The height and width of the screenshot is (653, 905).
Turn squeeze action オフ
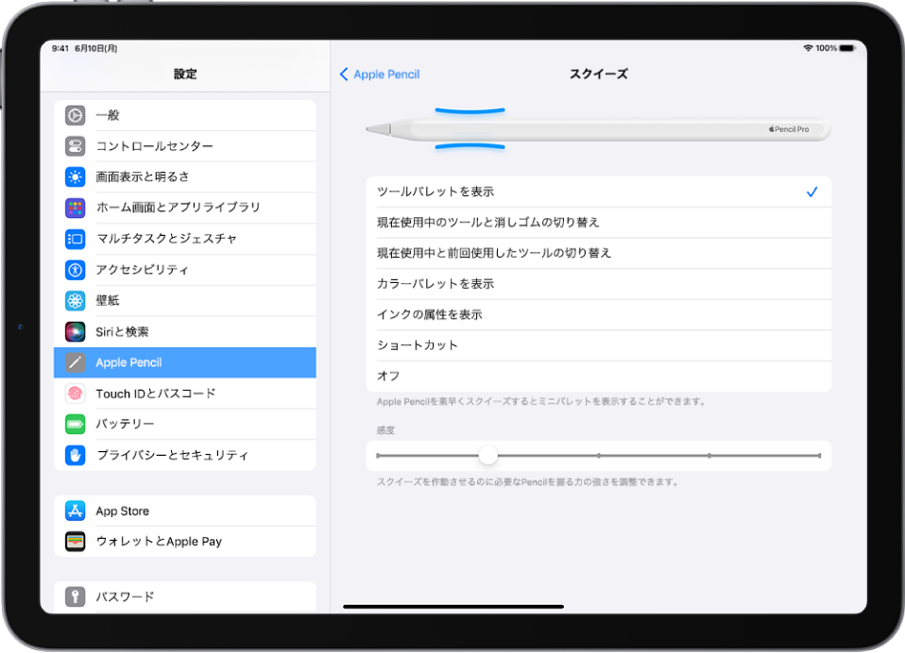pyautogui.click(x=599, y=377)
